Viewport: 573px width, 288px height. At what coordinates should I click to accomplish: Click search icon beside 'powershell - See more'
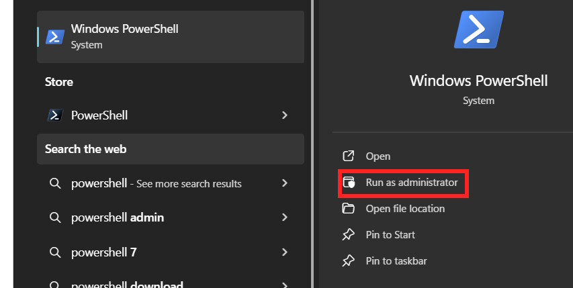[55, 183]
